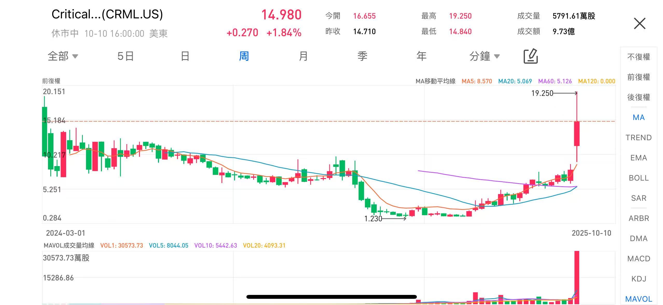This screenshot has width=663, height=305.
Task: Choose 不復權 price adjustment option
Action: coord(638,57)
